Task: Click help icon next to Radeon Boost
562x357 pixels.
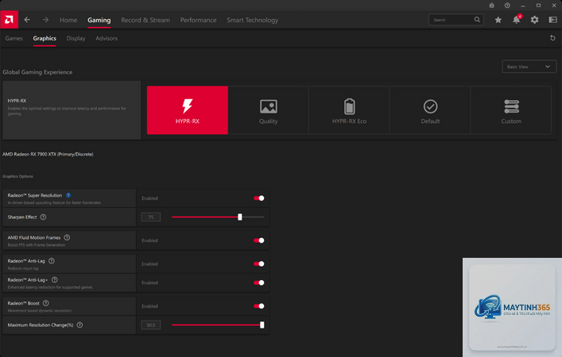Action: (46, 303)
